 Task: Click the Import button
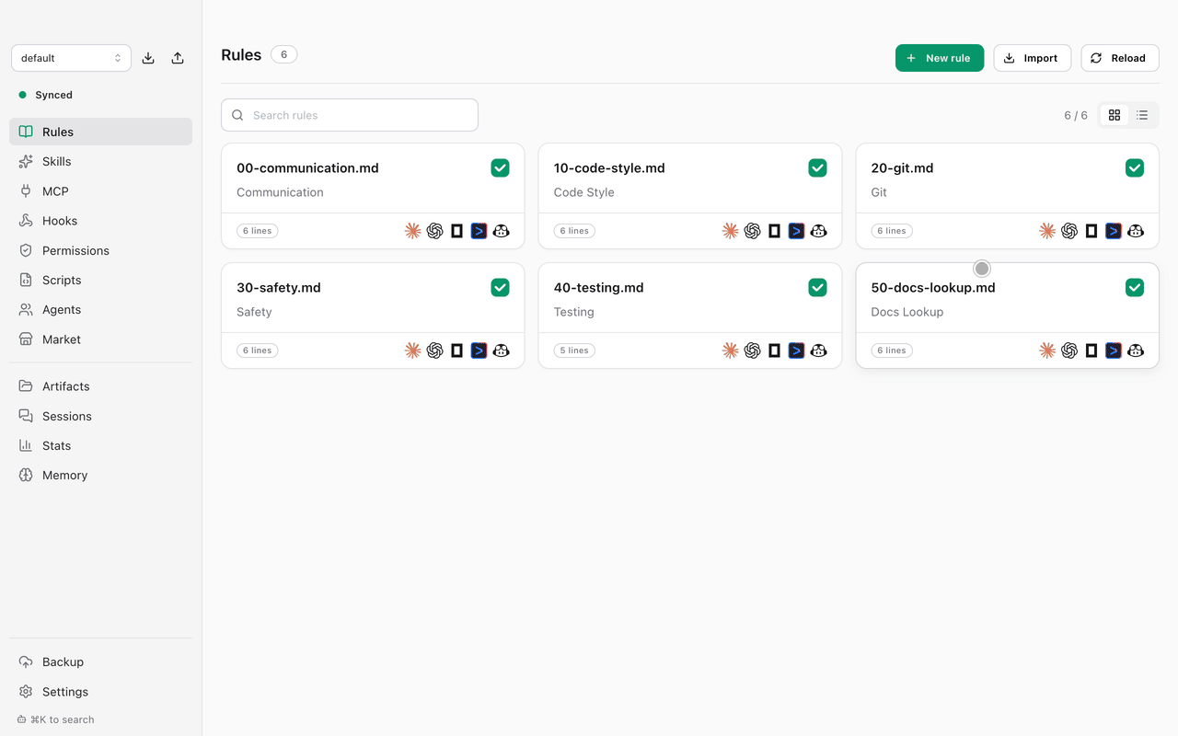coord(1033,58)
